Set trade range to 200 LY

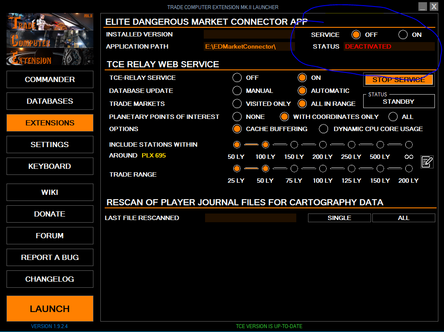click(409, 168)
